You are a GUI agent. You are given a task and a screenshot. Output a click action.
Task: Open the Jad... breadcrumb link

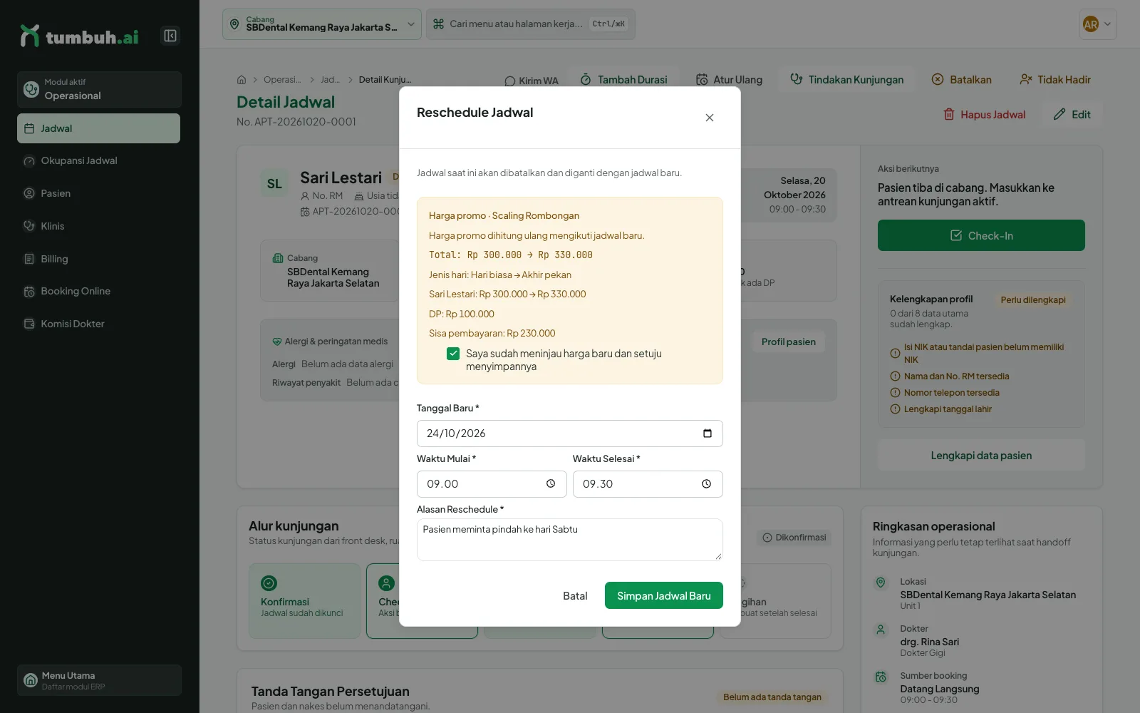[330, 80]
